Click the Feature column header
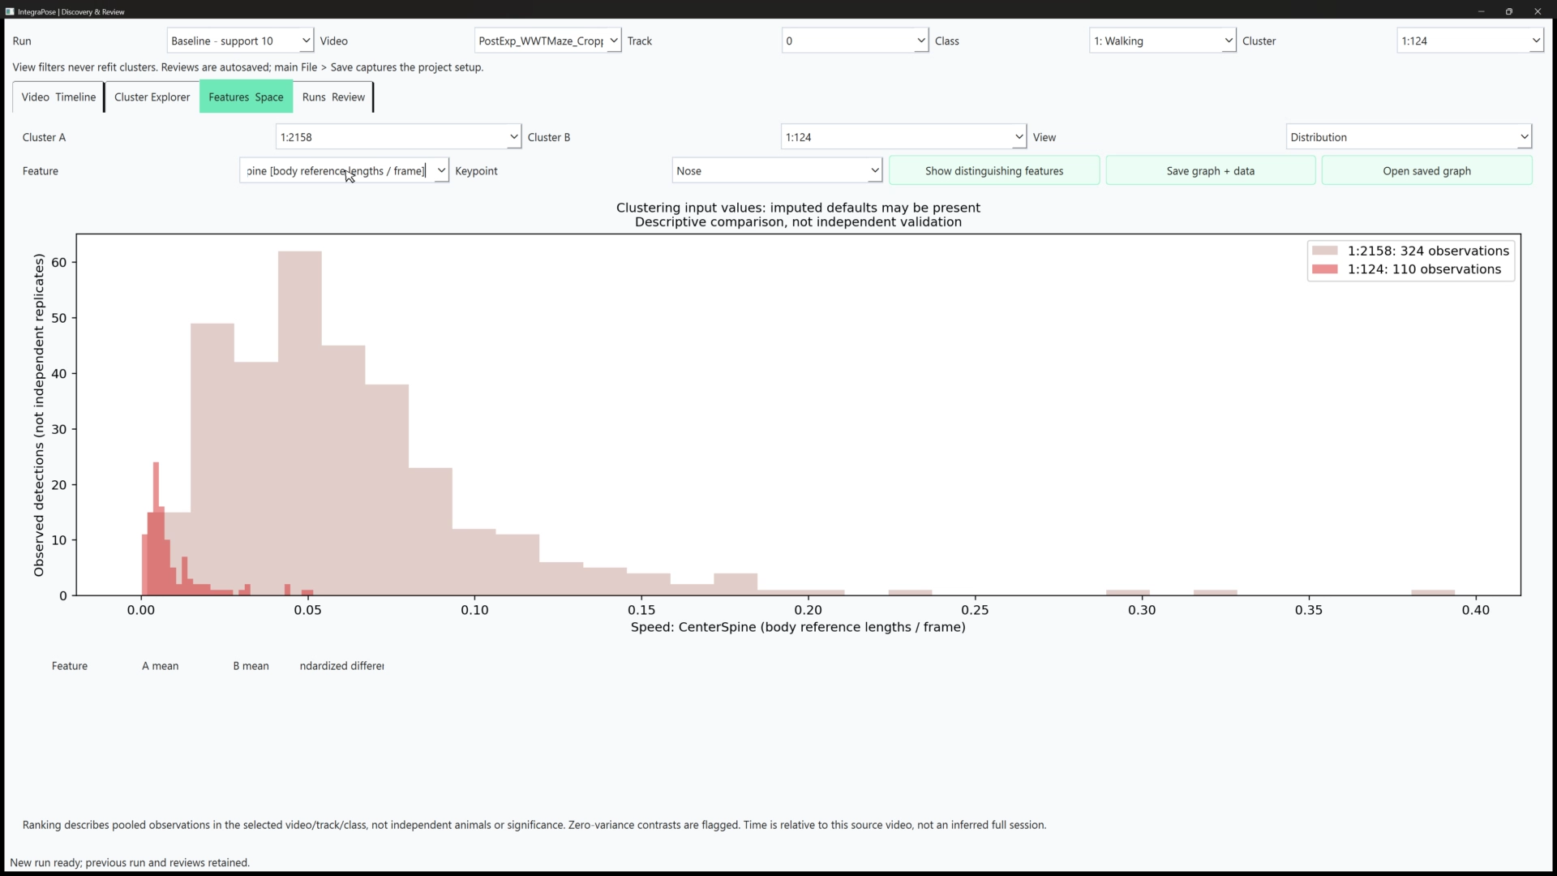Viewport: 1557px width, 876px height. pos(70,666)
